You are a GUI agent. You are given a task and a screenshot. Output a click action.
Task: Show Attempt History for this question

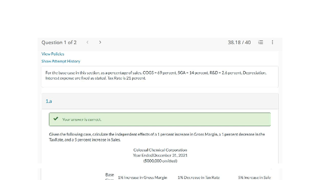(61, 61)
